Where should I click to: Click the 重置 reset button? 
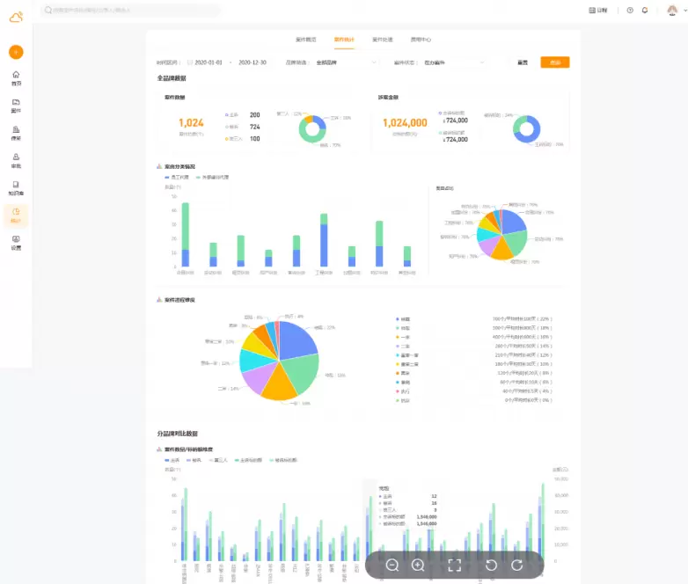pos(523,62)
